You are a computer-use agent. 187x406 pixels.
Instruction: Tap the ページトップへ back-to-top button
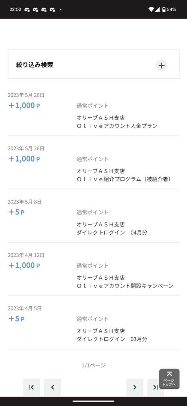[x=169, y=379]
